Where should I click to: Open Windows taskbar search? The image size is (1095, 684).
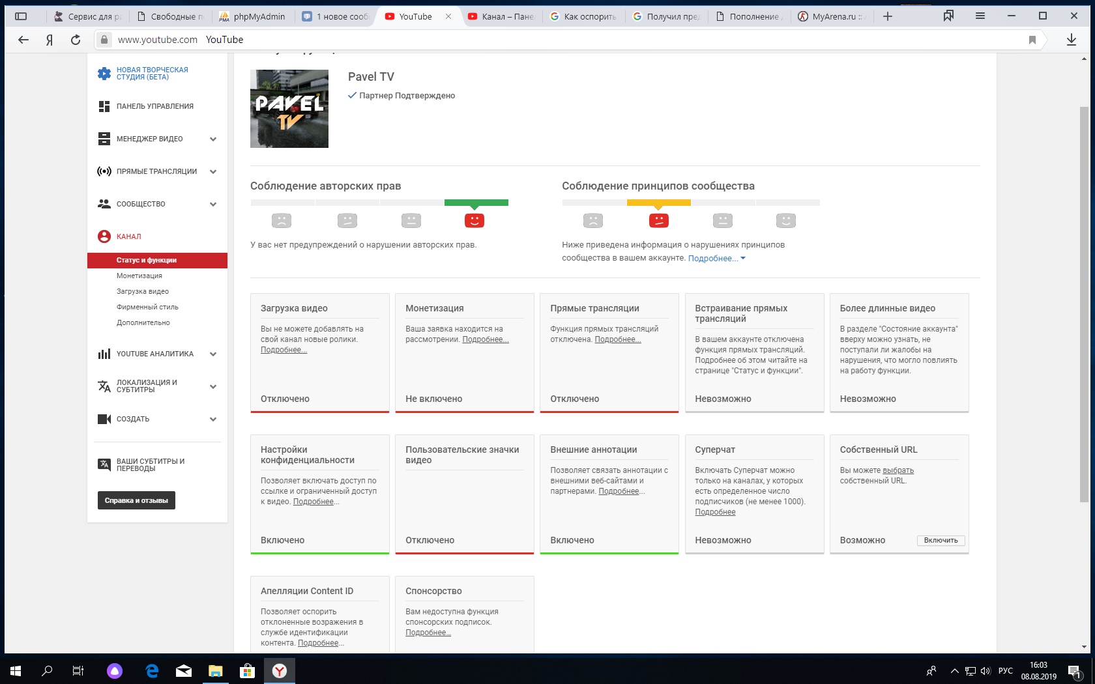47,670
